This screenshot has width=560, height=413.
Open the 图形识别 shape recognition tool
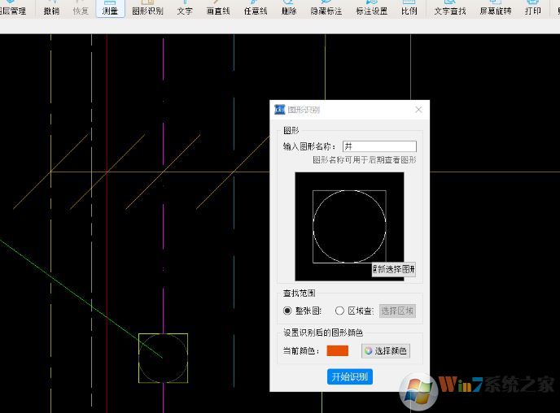[x=147, y=11]
